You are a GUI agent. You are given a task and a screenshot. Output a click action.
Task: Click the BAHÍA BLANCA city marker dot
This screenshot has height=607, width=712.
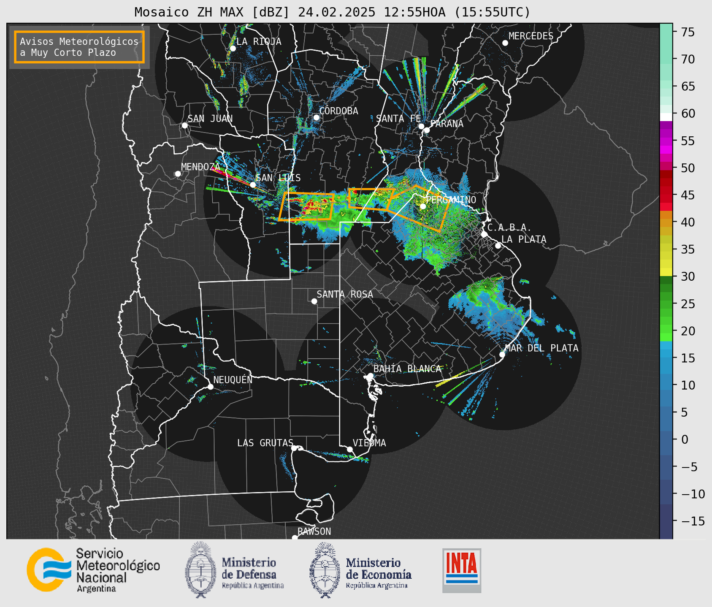pyautogui.click(x=370, y=376)
